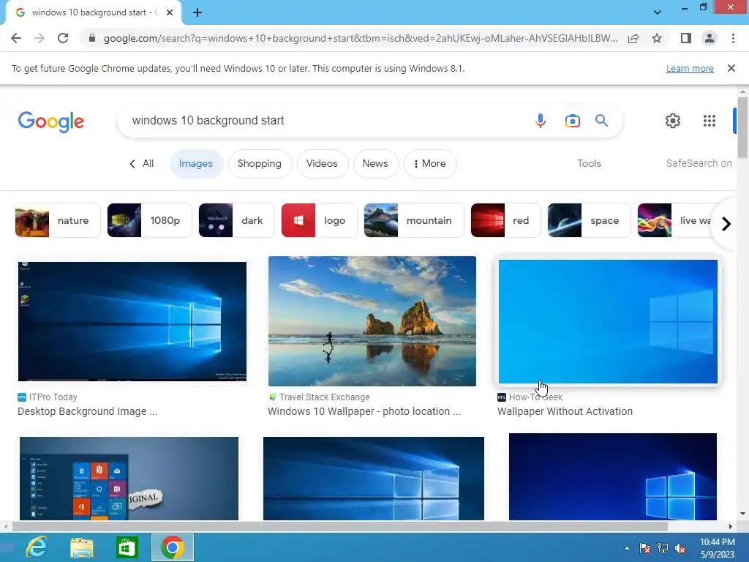Select the Images tab
This screenshot has width=749, height=562.
196,163
